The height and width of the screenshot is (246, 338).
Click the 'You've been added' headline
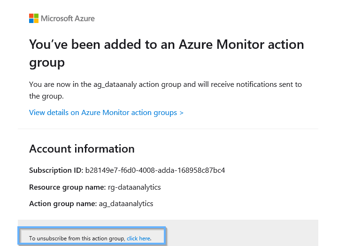point(166,54)
